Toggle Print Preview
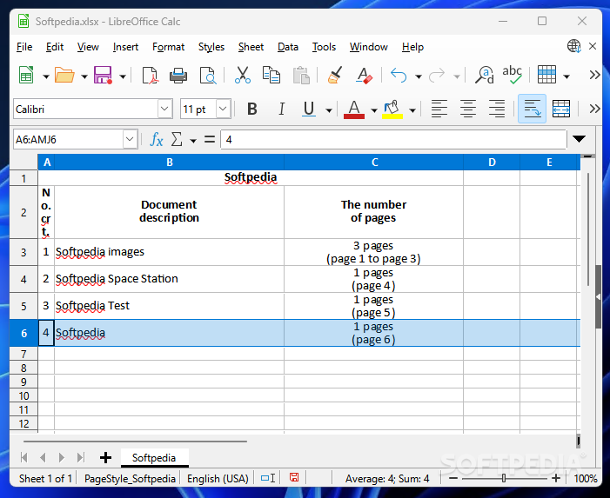 [208, 76]
